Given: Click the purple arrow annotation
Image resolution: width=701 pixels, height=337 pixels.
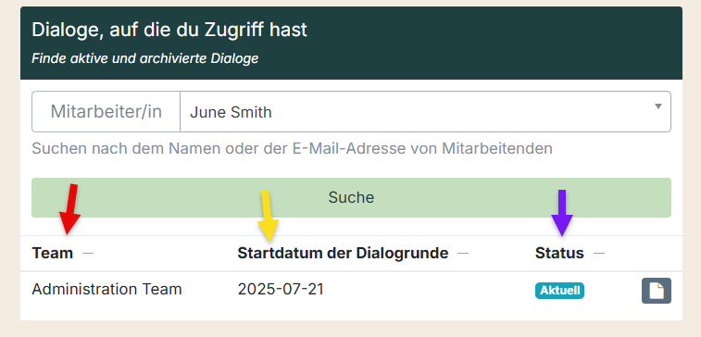Looking at the screenshot, I should (562, 213).
